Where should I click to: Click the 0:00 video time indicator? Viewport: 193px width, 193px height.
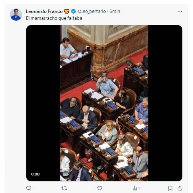(x=35, y=174)
